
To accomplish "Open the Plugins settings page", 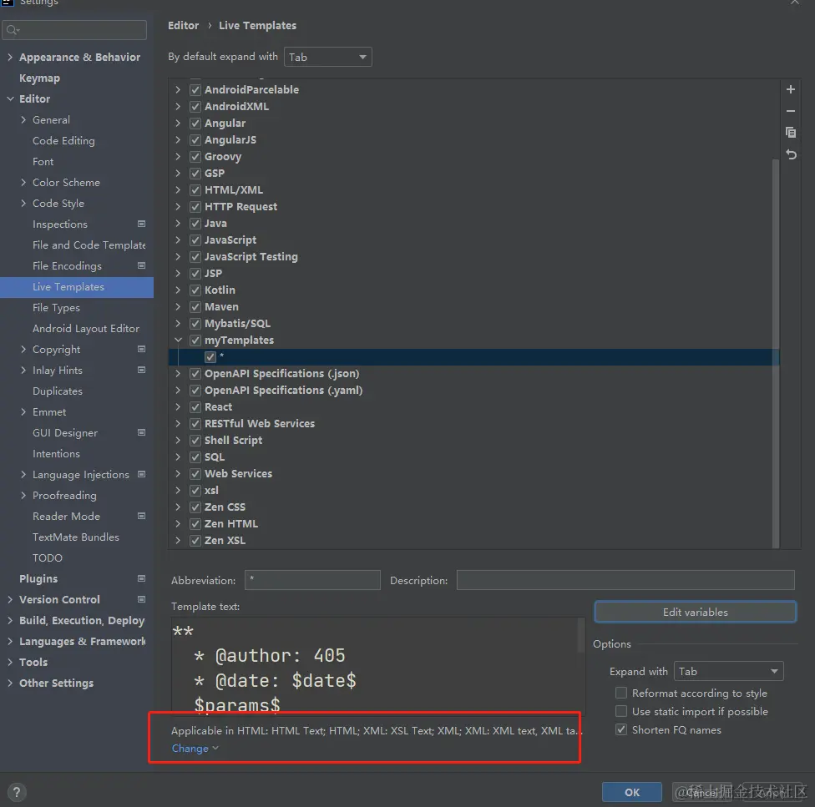I will tap(38, 578).
